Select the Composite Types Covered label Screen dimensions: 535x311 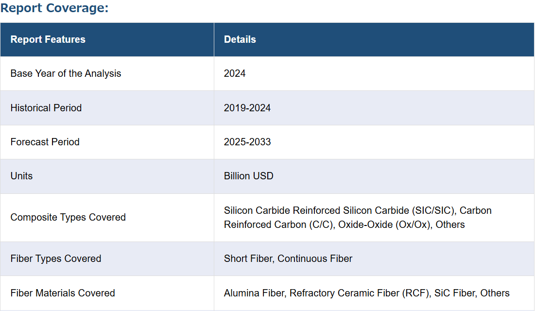pyautogui.click(x=68, y=217)
